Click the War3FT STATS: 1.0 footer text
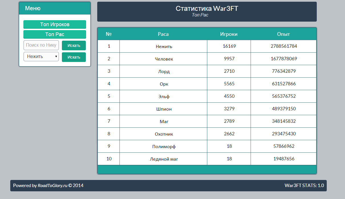Screen dimensions: 345x199 (x=304, y=186)
